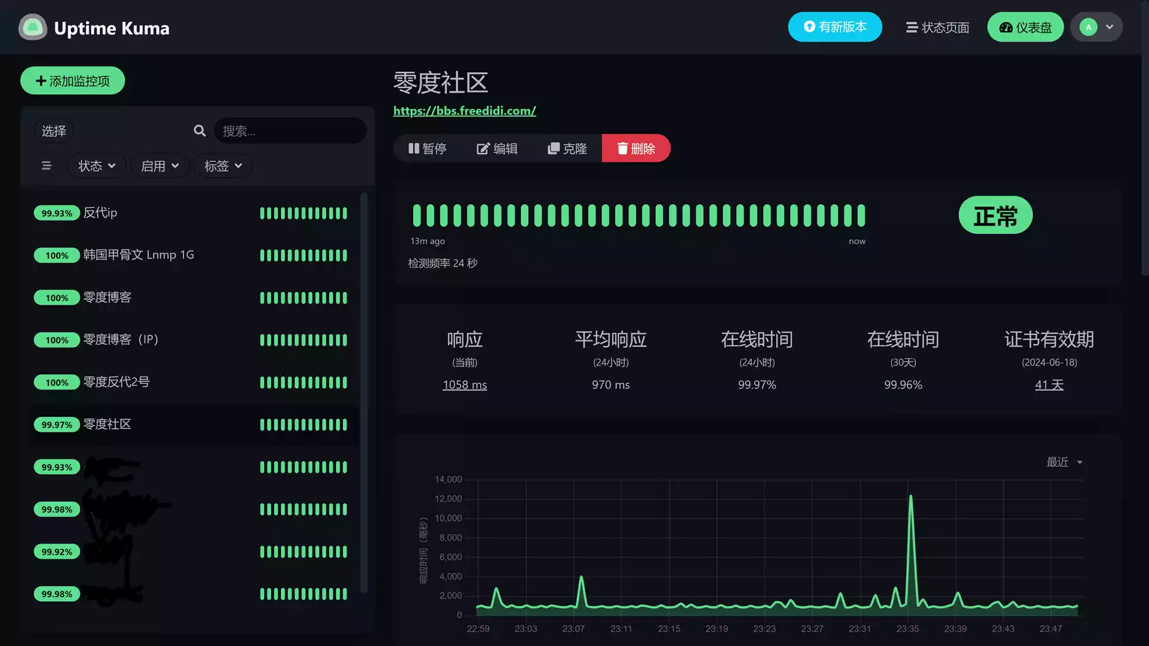Open the bbs.freedidi.com link
Viewport: 1149px width, 646px height.
click(464, 110)
